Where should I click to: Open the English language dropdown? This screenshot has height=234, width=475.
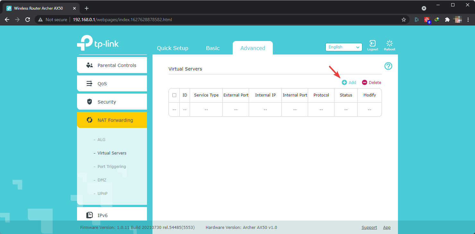pyautogui.click(x=344, y=47)
